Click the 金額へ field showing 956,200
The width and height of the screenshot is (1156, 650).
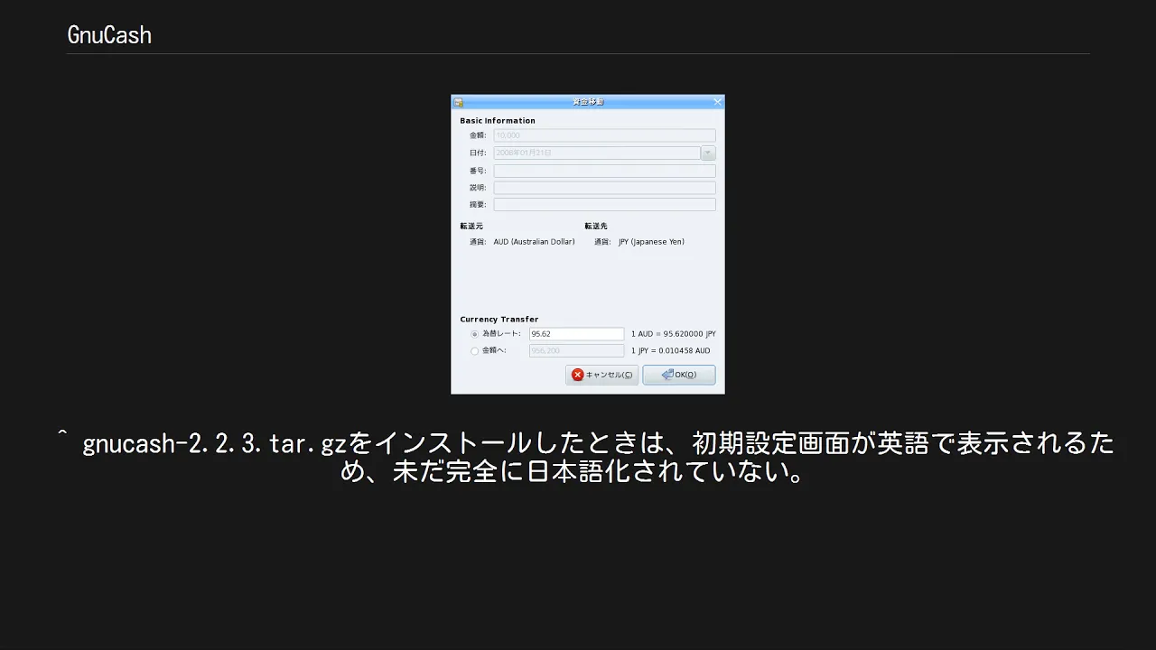(576, 351)
